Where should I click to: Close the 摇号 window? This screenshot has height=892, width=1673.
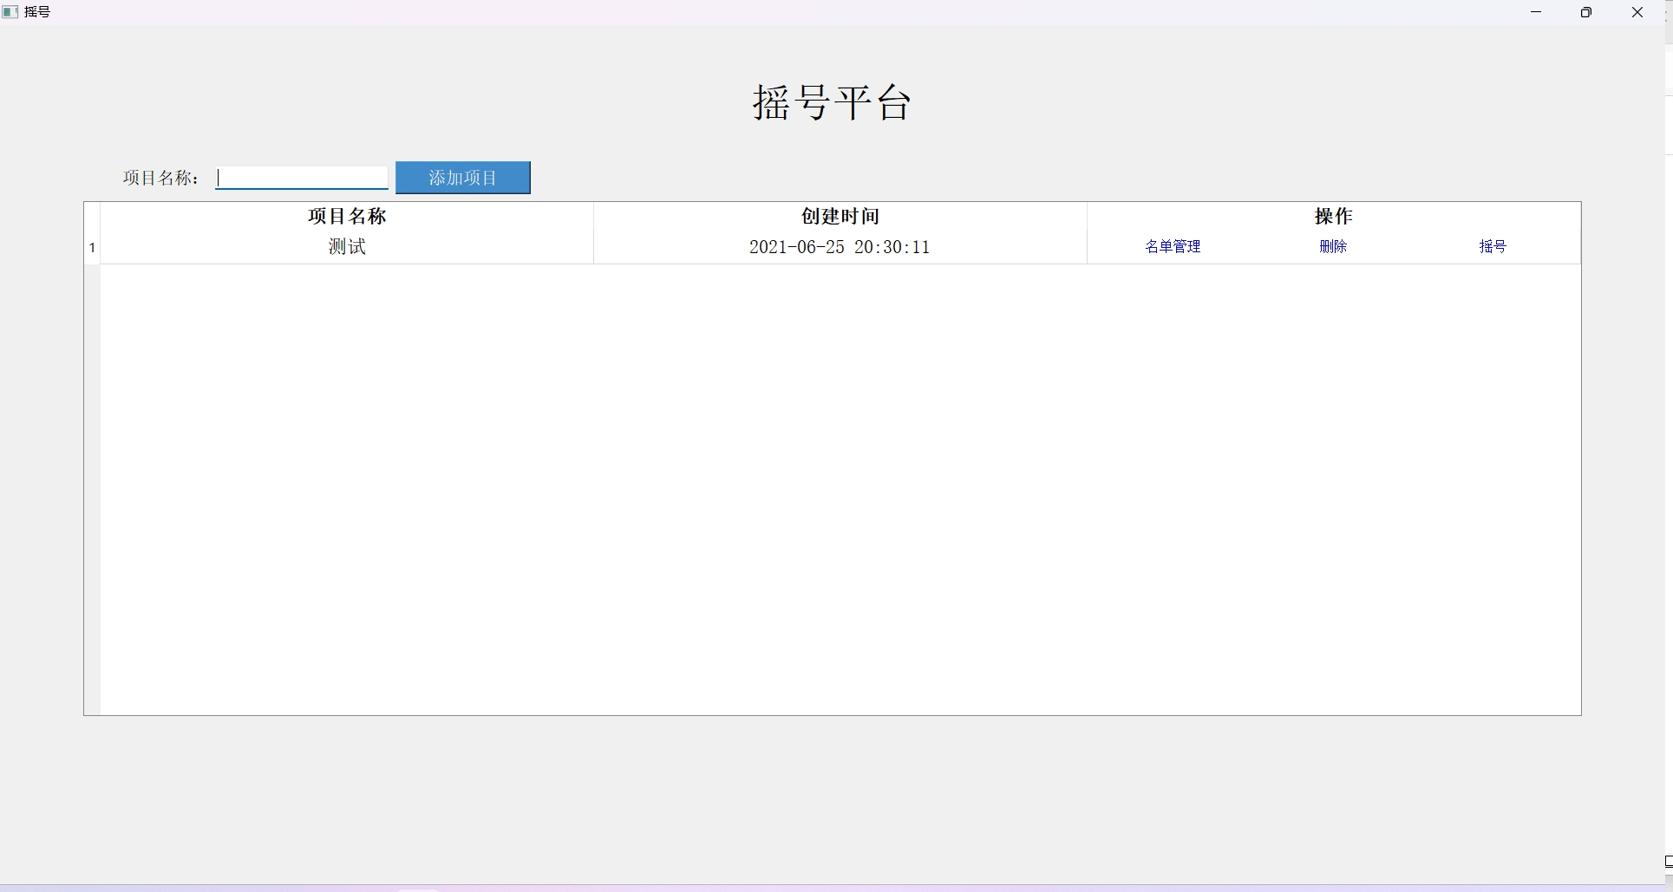pos(1637,12)
